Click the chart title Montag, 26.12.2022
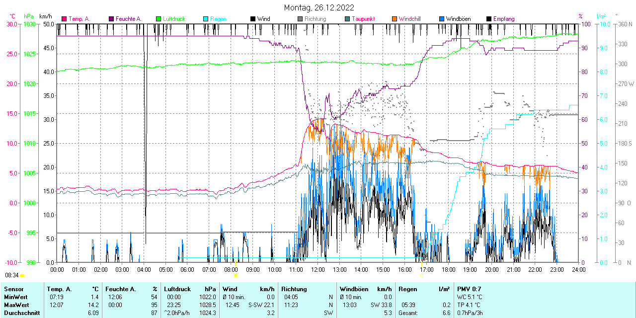This screenshot has height=318, width=636. [x=319, y=7]
